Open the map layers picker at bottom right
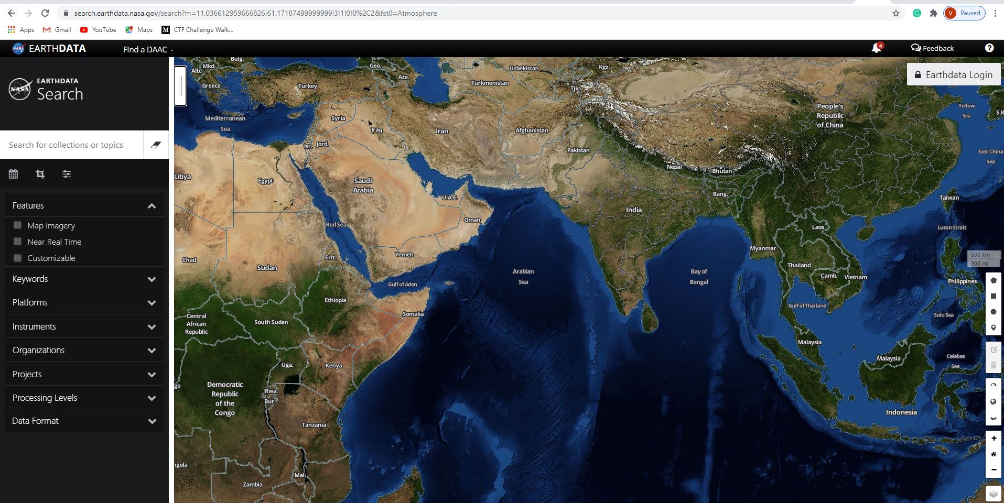This screenshot has height=503, width=1004. point(994,493)
